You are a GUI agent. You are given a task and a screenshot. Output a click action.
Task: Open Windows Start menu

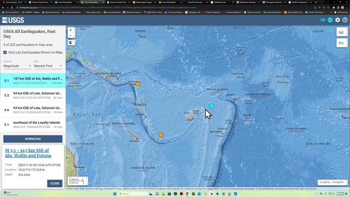coord(115,194)
